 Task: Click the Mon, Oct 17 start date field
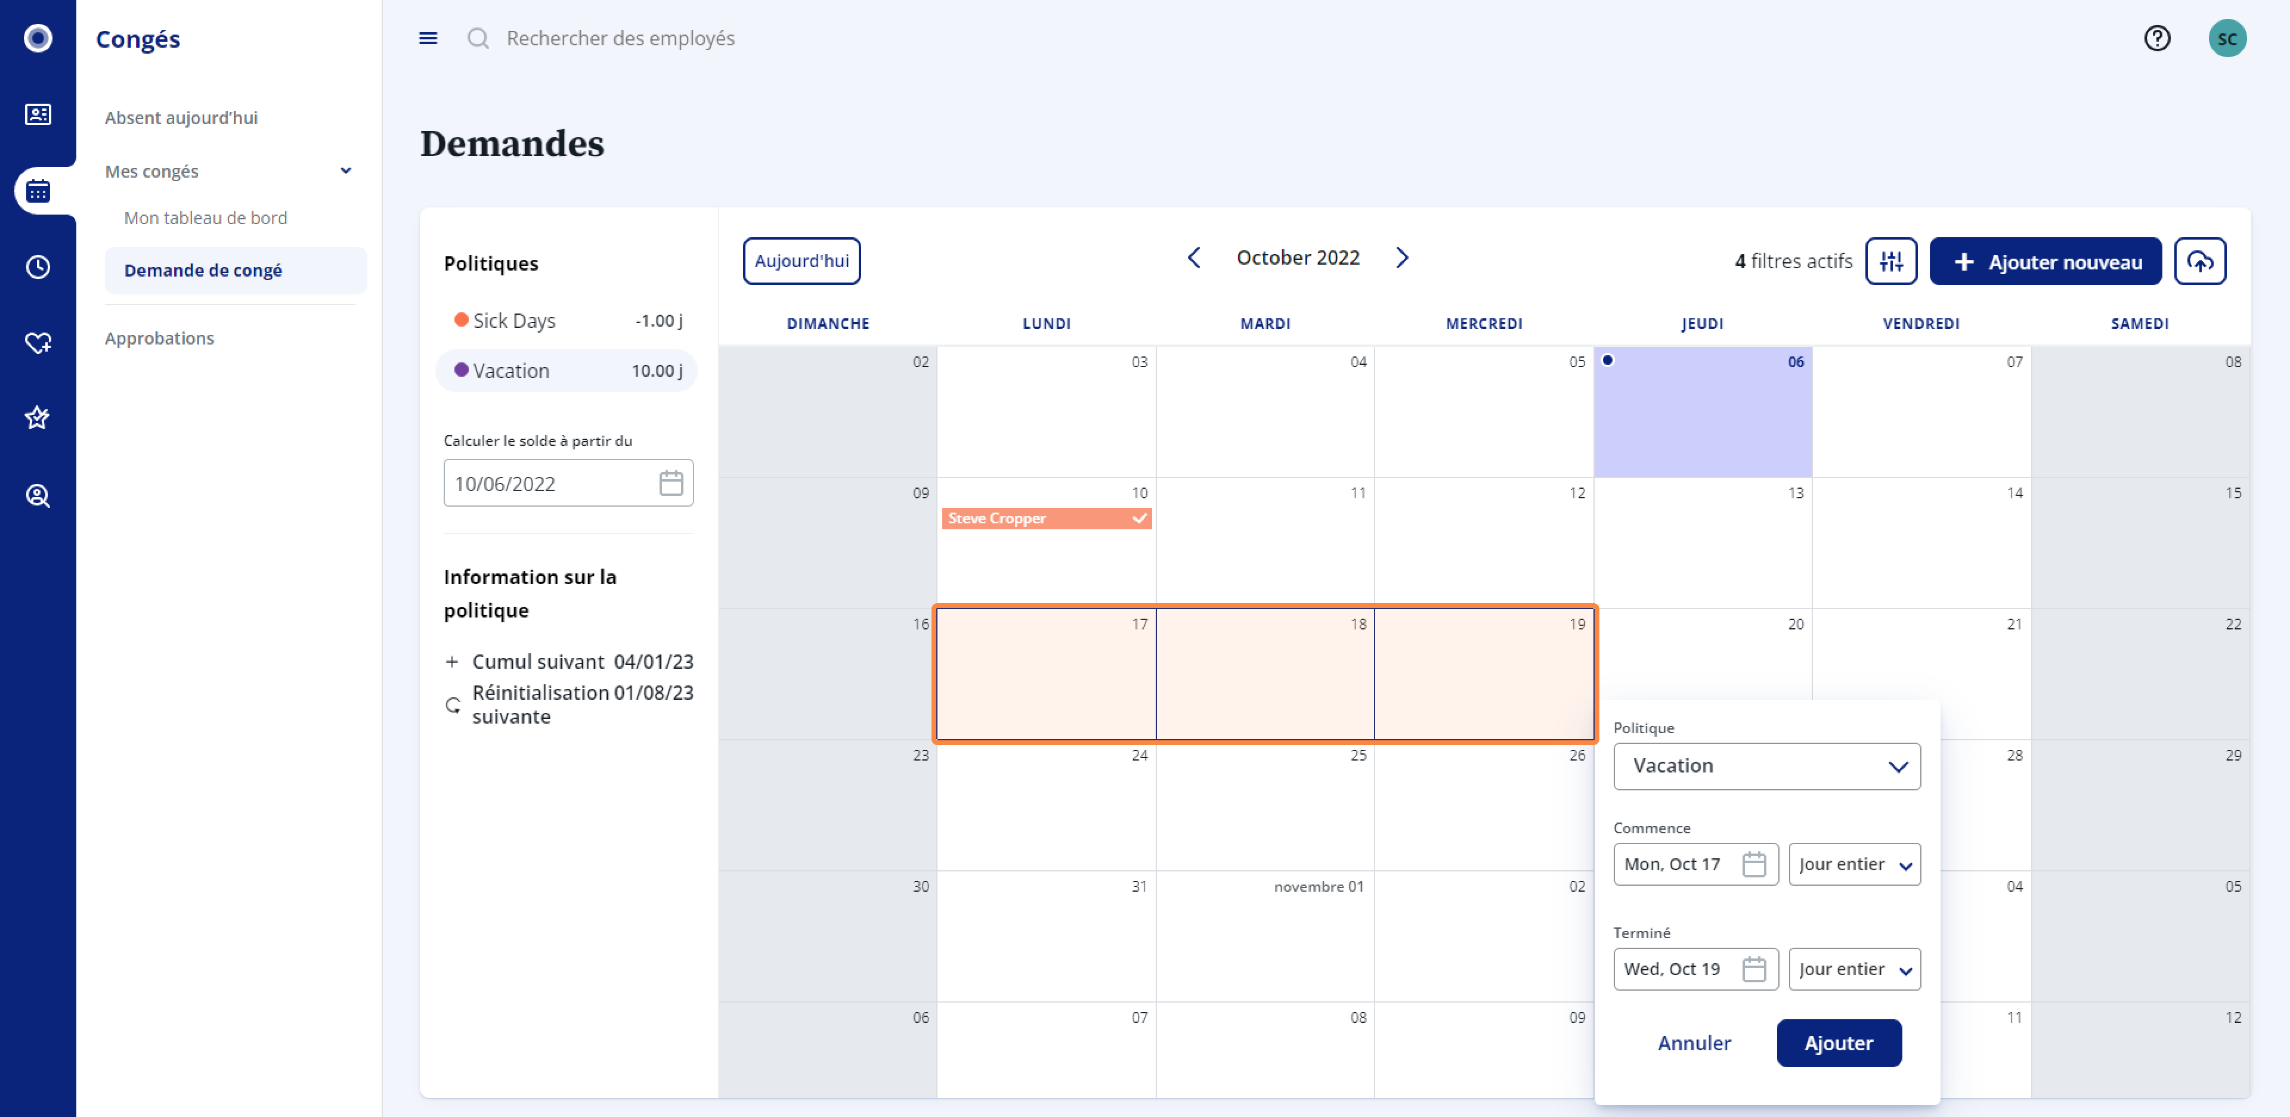coord(1695,865)
